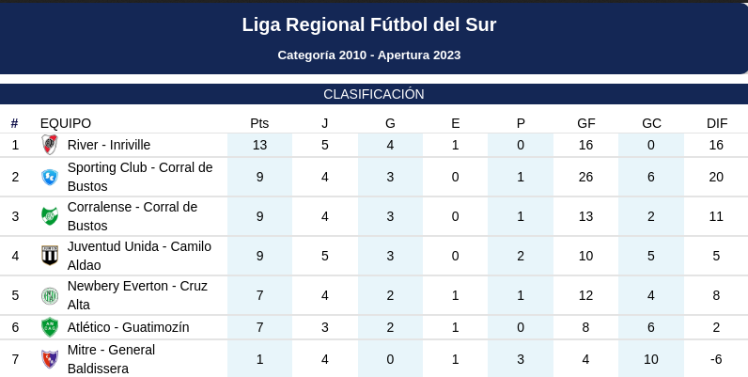Open Sporting Club - Corral de Bustos team
Screen dimensions: 748x377
[x=140, y=177]
